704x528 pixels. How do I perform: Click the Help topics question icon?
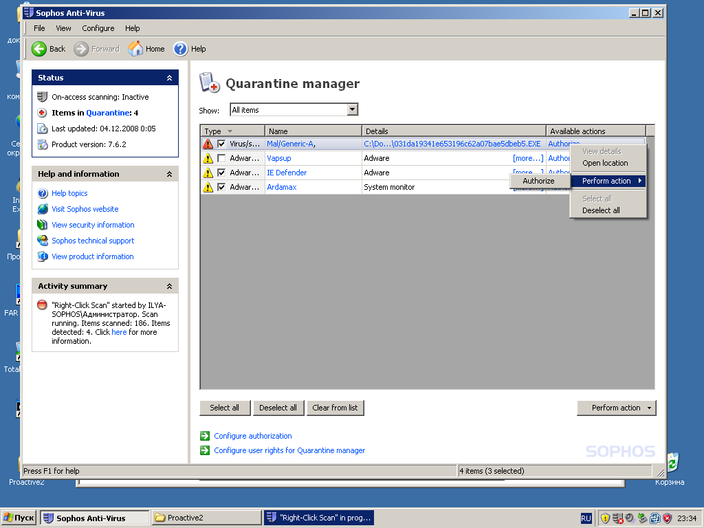click(x=43, y=193)
